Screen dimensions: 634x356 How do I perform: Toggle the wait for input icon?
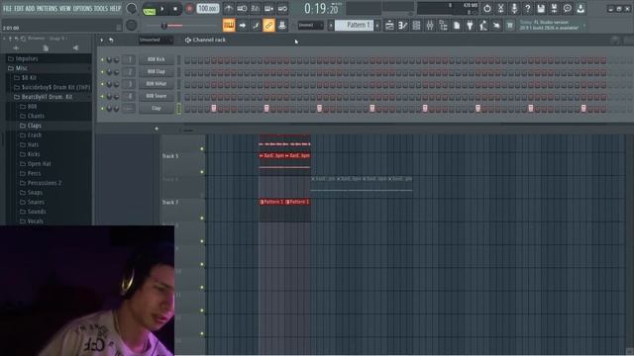242,8
